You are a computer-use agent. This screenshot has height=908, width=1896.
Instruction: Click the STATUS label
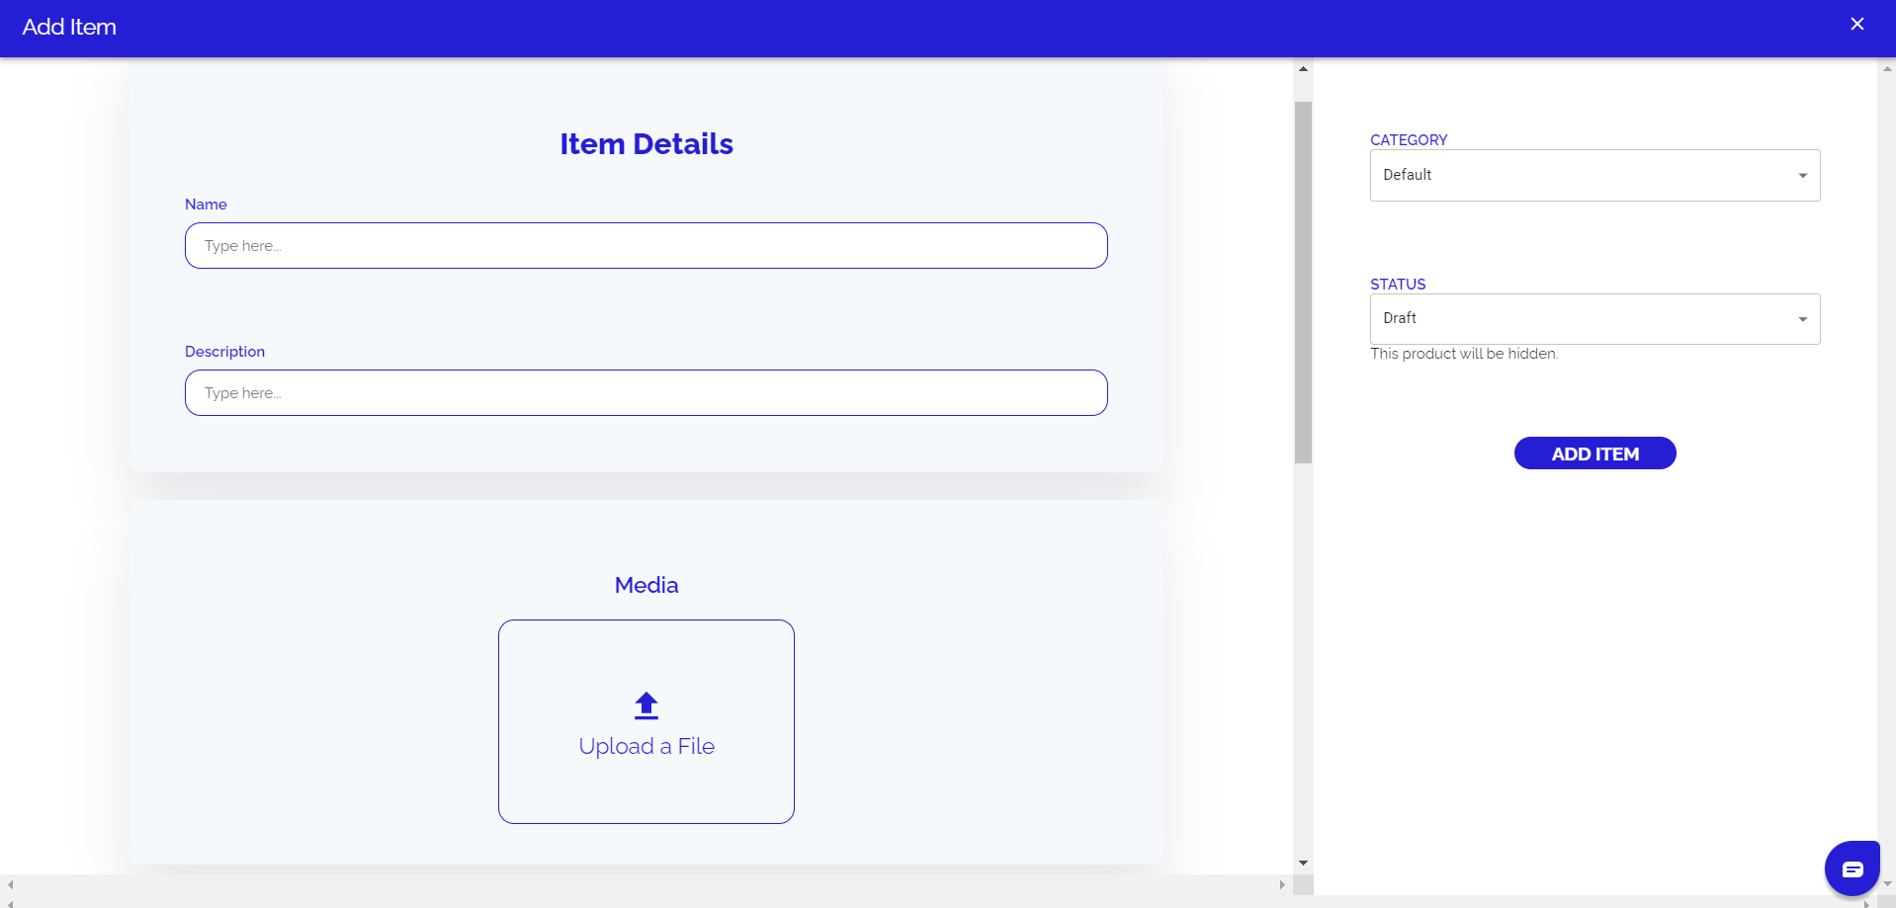(x=1397, y=285)
